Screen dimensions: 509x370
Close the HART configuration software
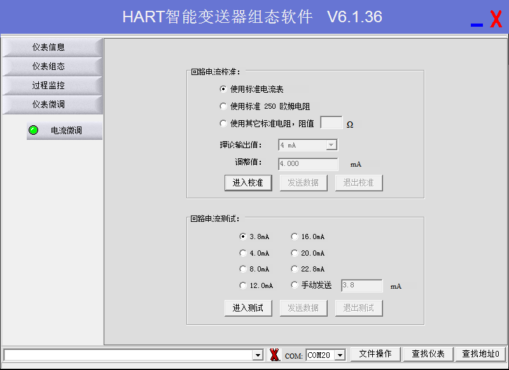click(496, 19)
